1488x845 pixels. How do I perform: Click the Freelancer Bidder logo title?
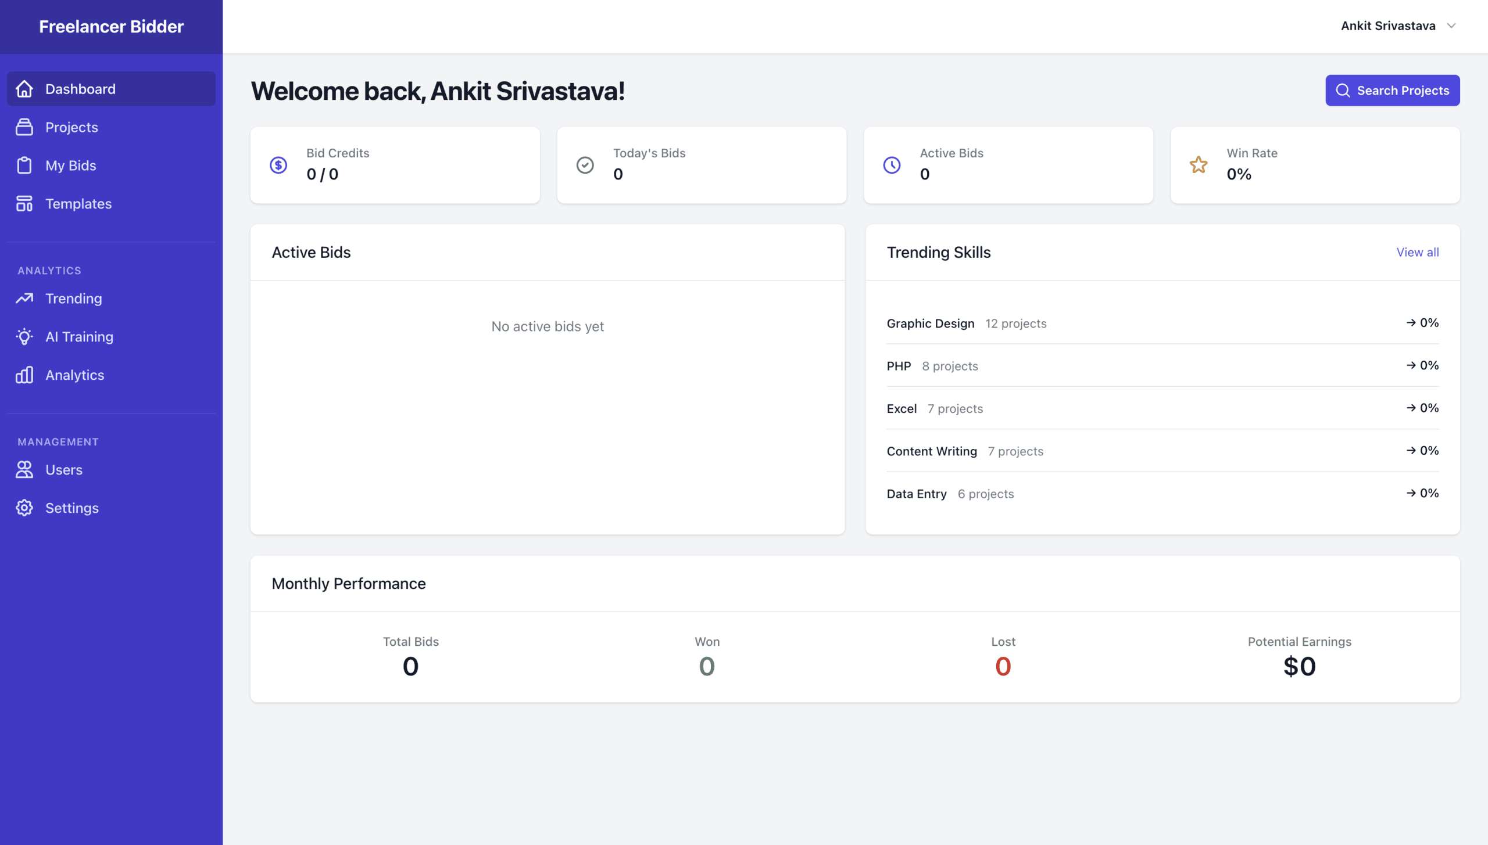point(111,26)
